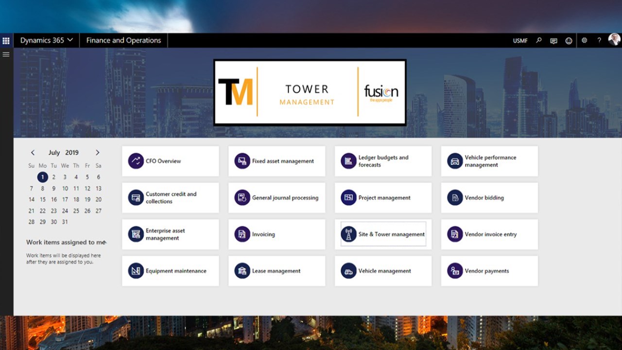The image size is (622, 350).
Task: Select July 20 in the calendar
Action: (x=99, y=199)
